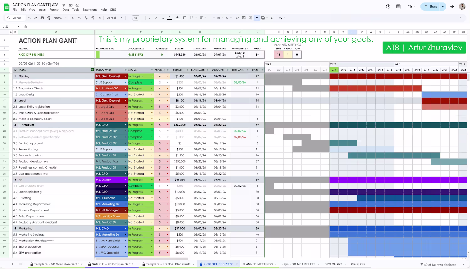Image resolution: width=470 pixels, height=269 pixels.
Task: Toggle italic formatting in toolbar
Action: coord(156,18)
